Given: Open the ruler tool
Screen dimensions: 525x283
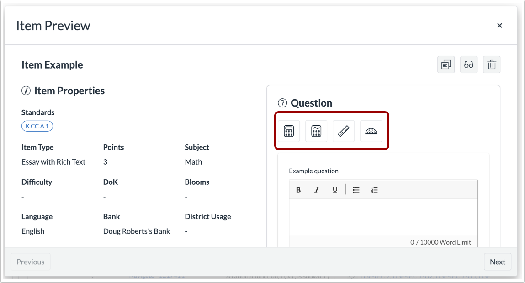Looking at the screenshot, I should pos(344,131).
